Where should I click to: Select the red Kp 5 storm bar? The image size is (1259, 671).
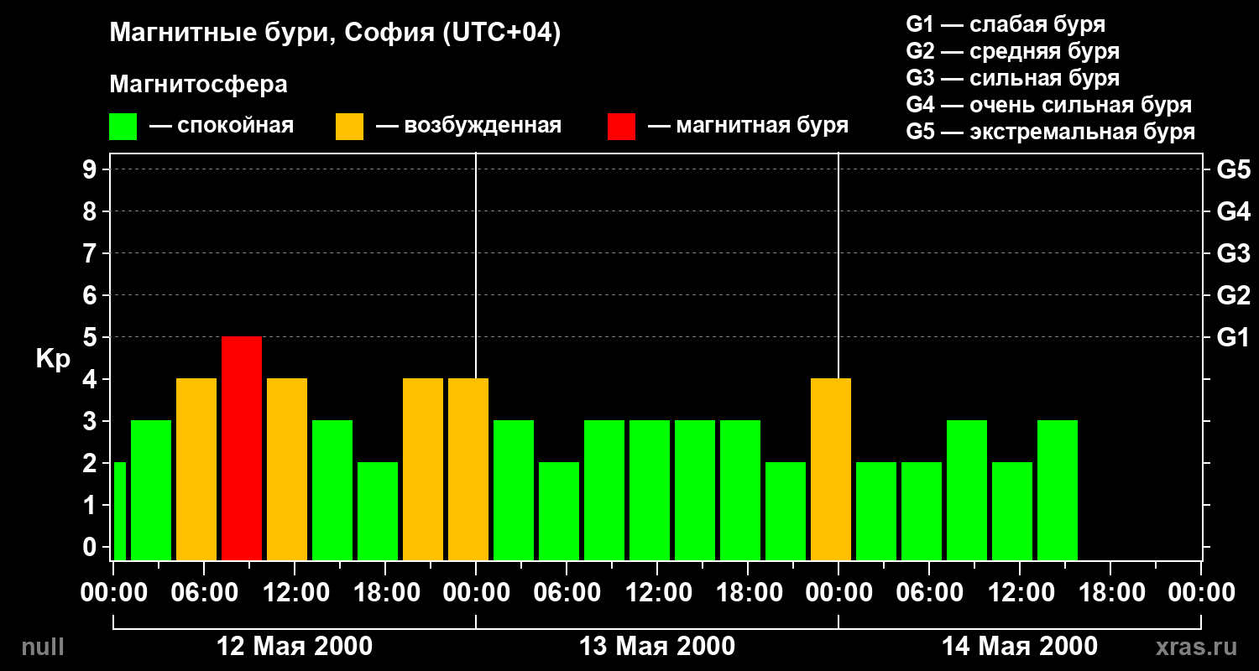click(242, 448)
